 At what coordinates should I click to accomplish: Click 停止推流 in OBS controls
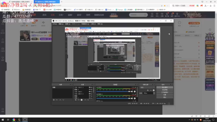click(165, 87)
